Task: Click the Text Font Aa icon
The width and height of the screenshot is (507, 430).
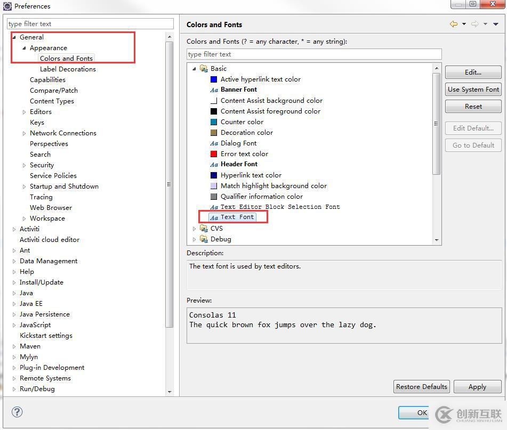Action: pyautogui.click(x=214, y=218)
